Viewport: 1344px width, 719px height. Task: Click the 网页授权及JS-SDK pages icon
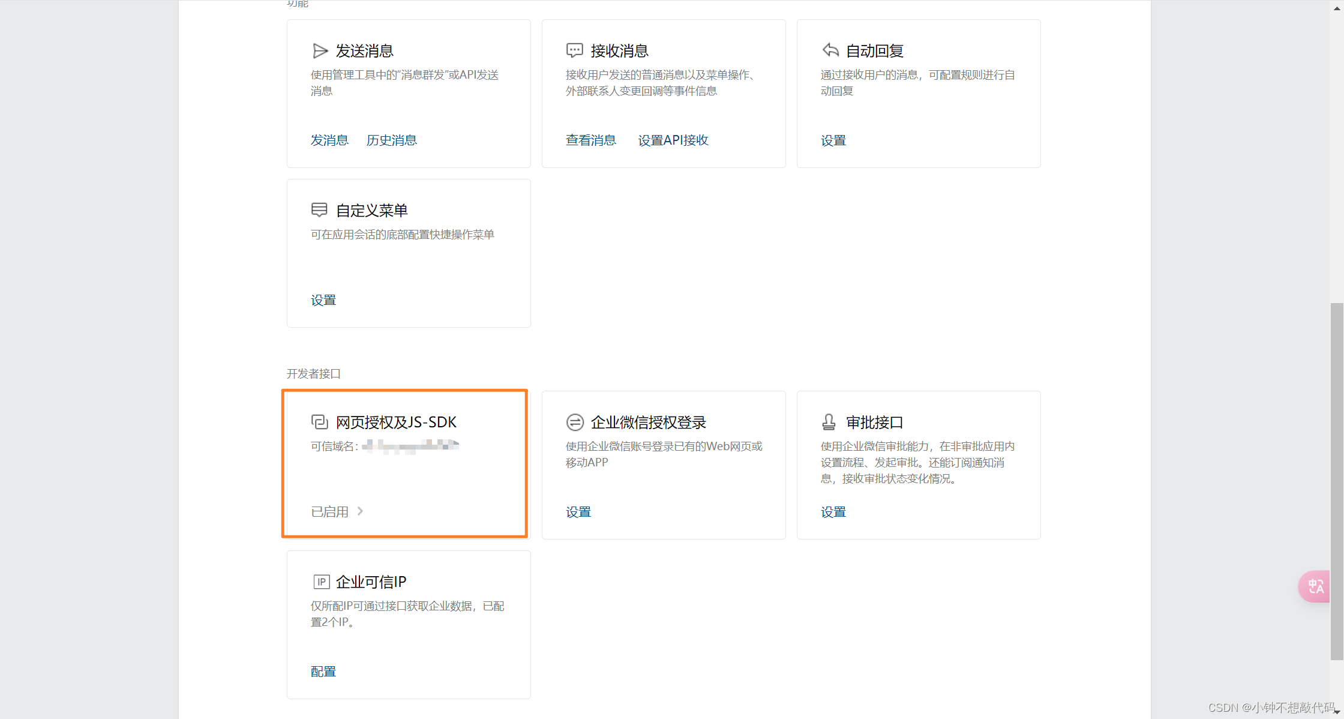[320, 421]
